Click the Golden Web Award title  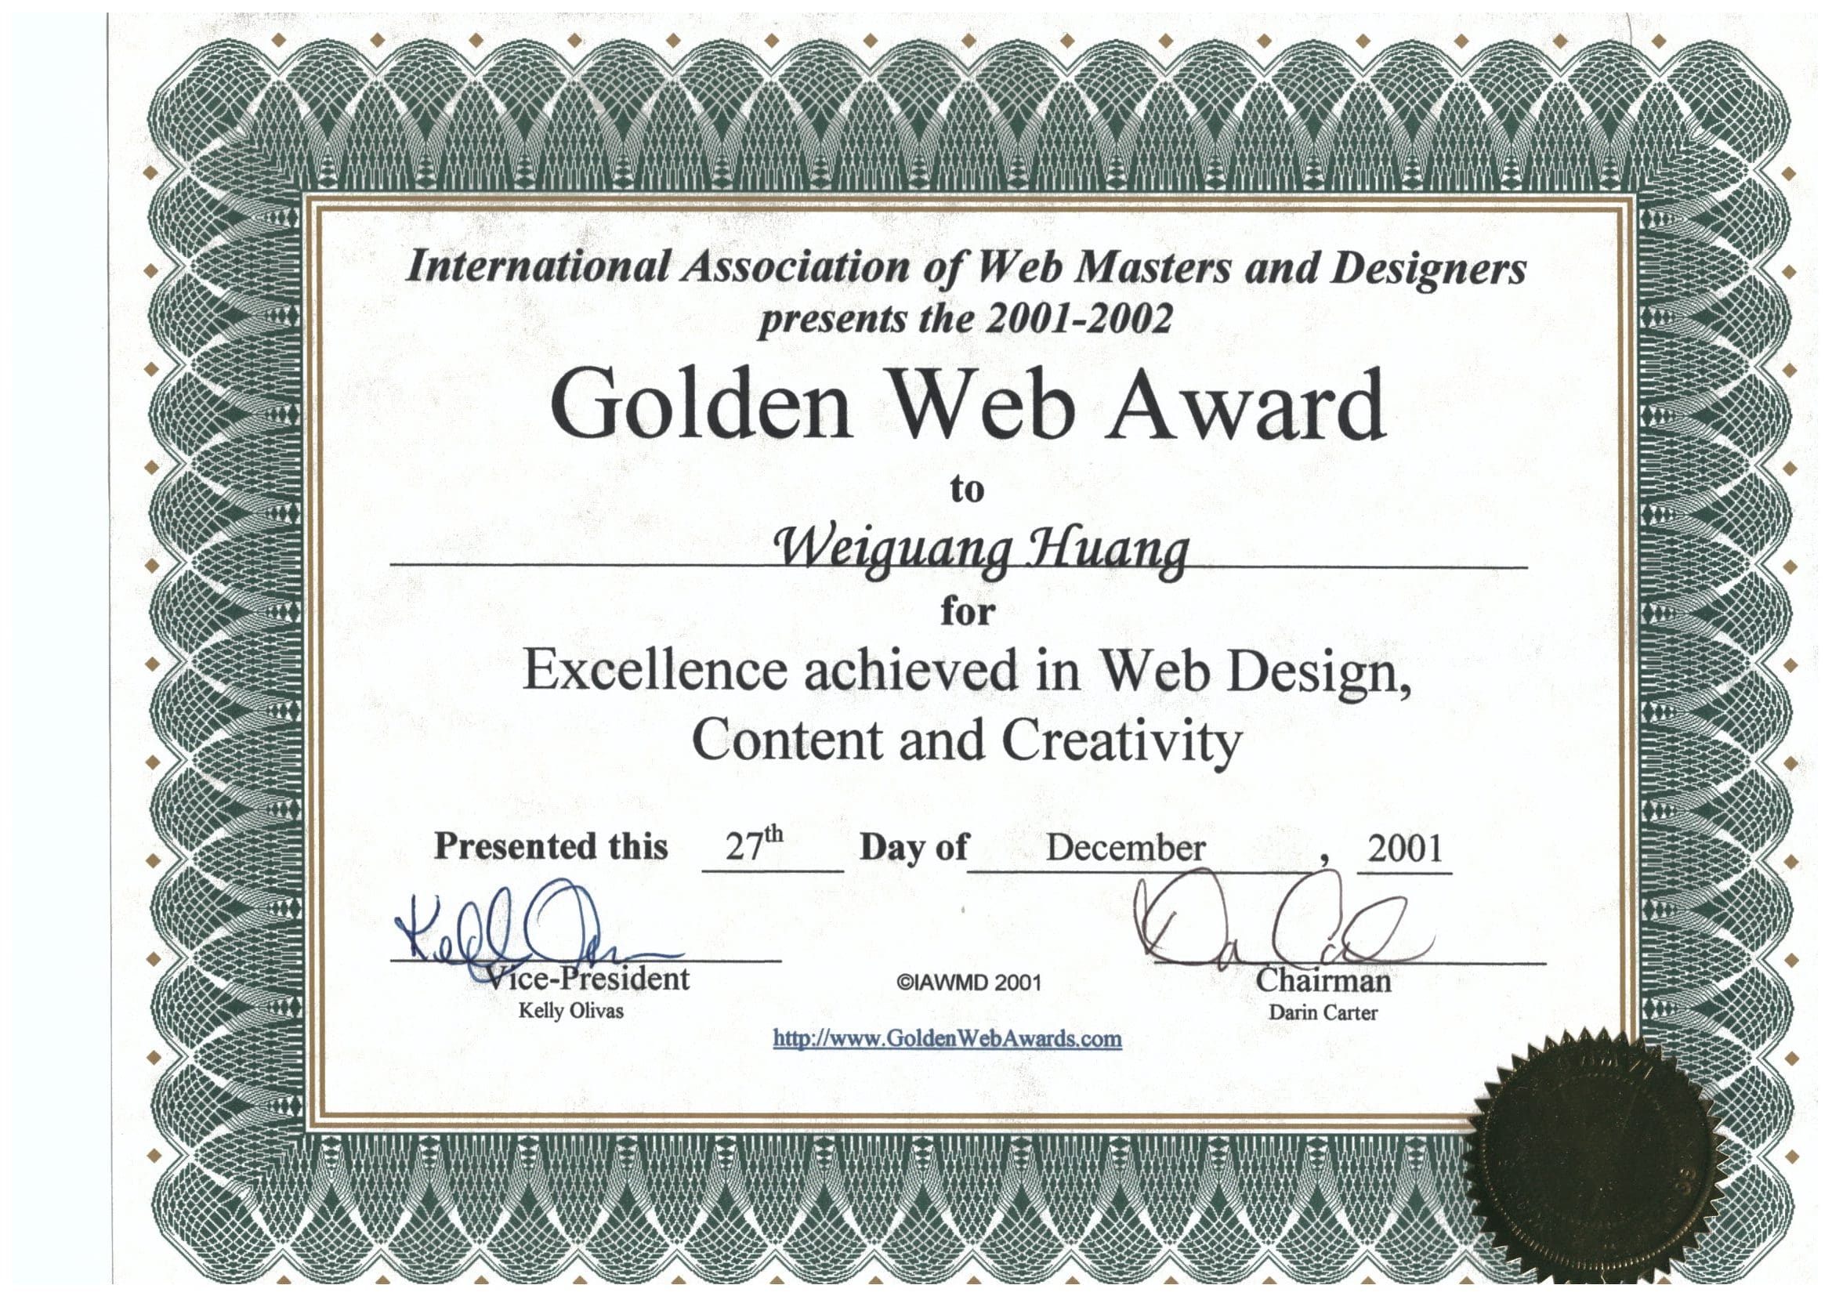click(x=966, y=406)
